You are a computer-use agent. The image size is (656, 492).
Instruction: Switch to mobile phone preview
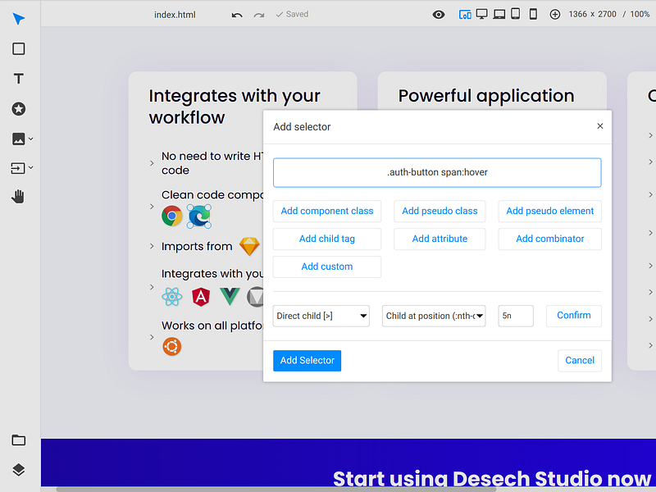coord(533,14)
